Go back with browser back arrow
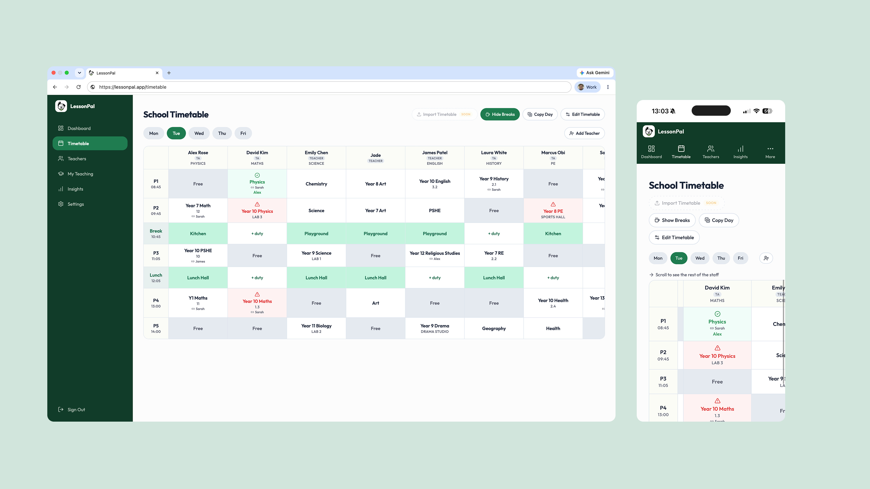870x489 pixels. (x=55, y=87)
